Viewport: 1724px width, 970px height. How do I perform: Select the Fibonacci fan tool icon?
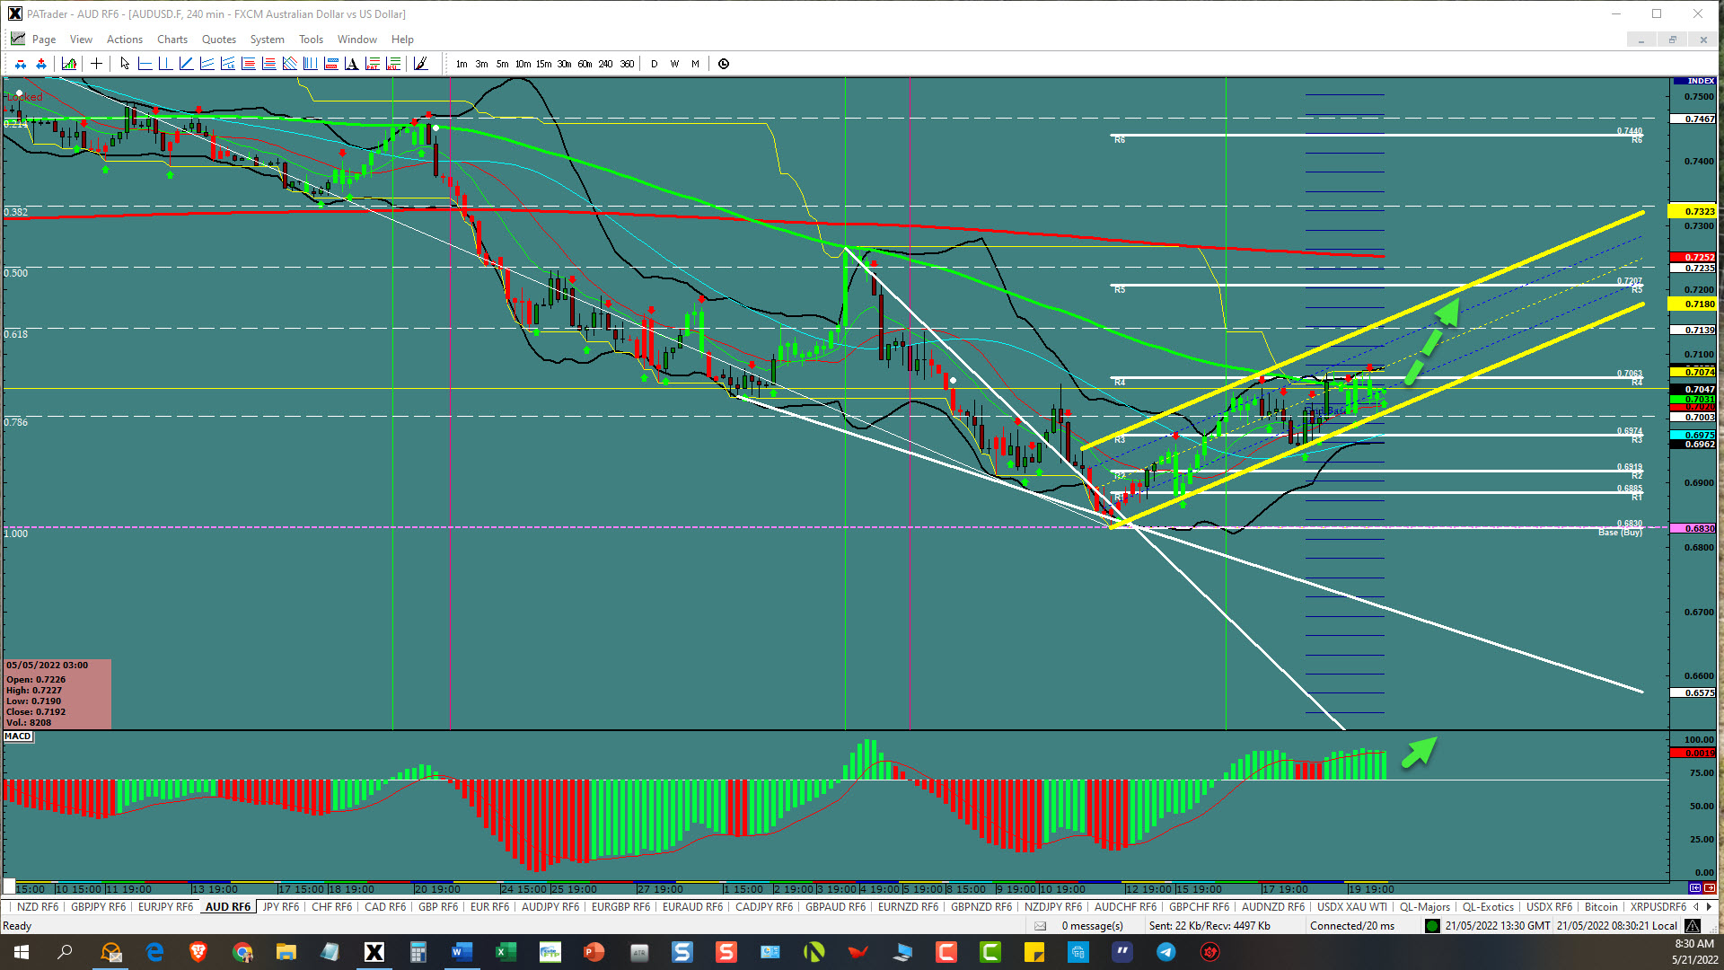tap(289, 64)
